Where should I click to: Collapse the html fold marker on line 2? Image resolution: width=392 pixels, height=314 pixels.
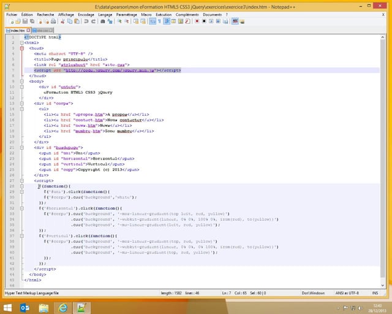[x=22, y=43]
